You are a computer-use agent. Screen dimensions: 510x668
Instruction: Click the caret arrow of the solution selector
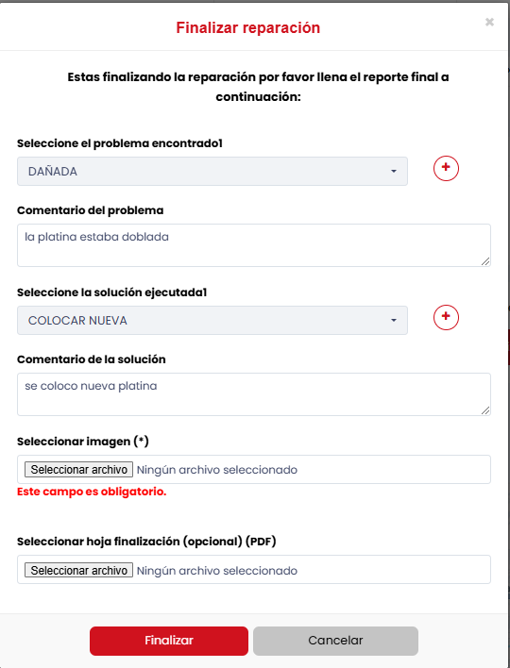(394, 321)
